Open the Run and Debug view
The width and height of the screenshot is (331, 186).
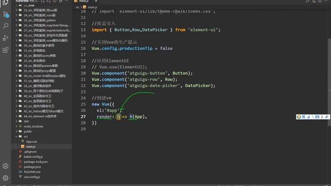[6, 38]
